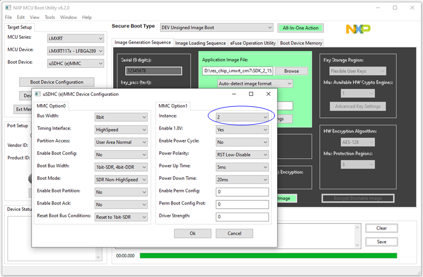The image size is (423, 277).
Task: Open the MCU Series dropdown
Action: 76,38
